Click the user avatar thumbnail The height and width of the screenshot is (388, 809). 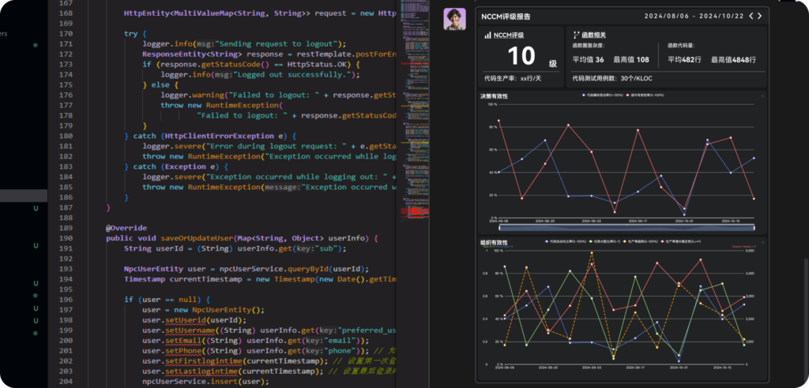(x=453, y=17)
